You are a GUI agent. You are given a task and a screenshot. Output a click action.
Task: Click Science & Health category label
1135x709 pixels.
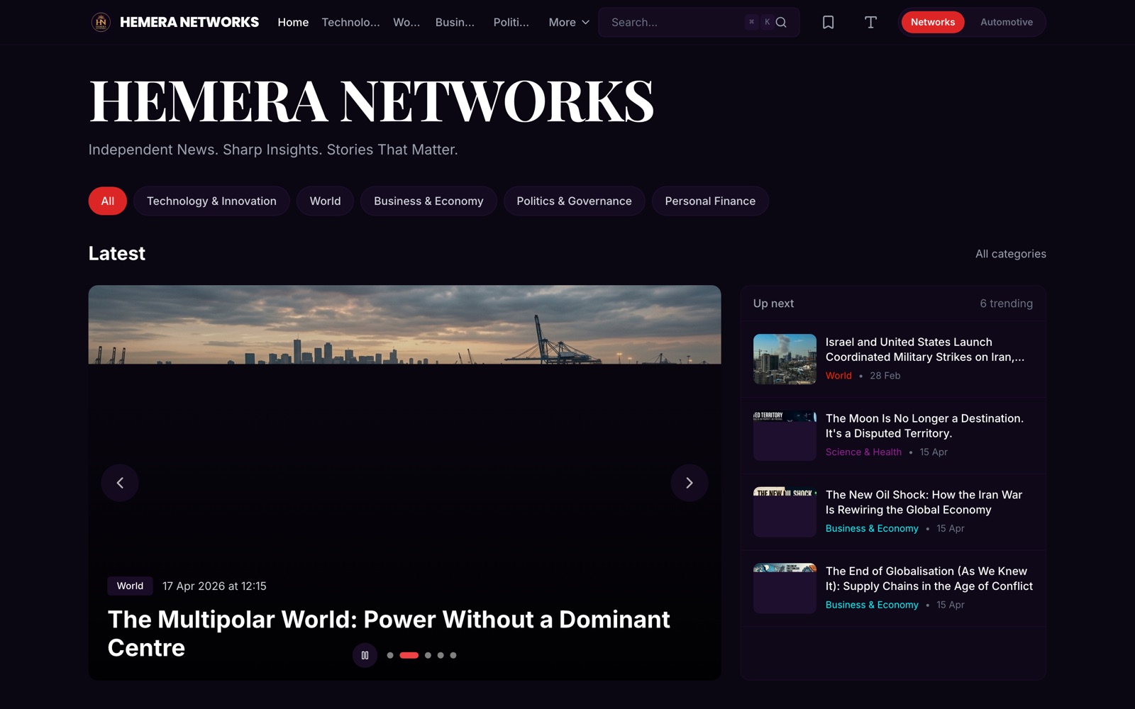click(863, 452)
